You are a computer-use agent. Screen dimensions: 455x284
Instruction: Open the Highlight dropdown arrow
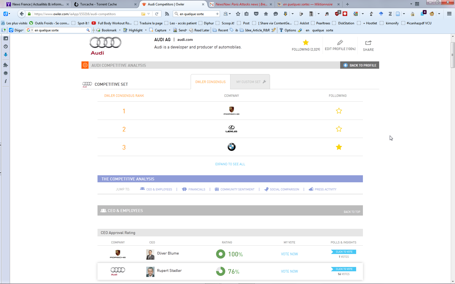tap(146, 30)
